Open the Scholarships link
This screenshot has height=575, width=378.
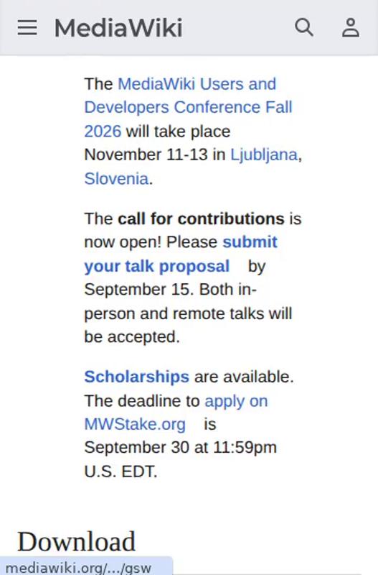[x=136, y=377]
